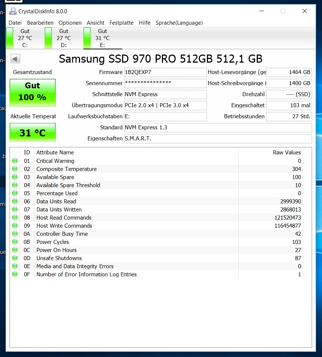
Task: Click status dot for Host Write Commands
Action: point(15,225)
